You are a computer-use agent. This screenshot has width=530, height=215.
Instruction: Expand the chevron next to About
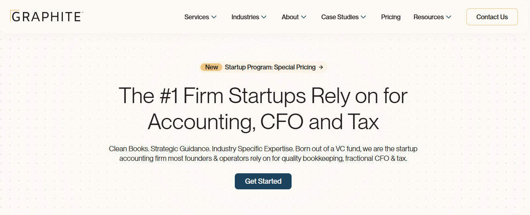point(304,17)
